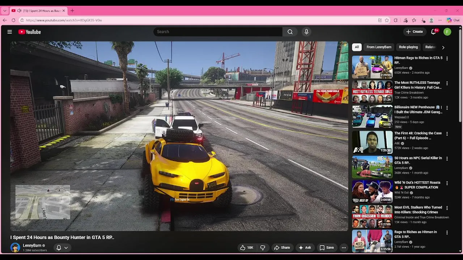Open the browser profile icon
This screenshot has width=463, height=260.
pyautogui.click(x=432, y=20)
